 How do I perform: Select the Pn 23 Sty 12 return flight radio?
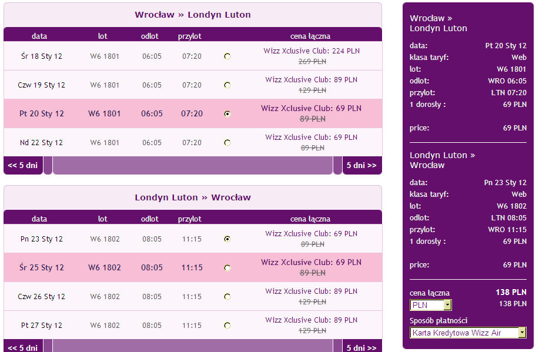(x=227, y=239)
